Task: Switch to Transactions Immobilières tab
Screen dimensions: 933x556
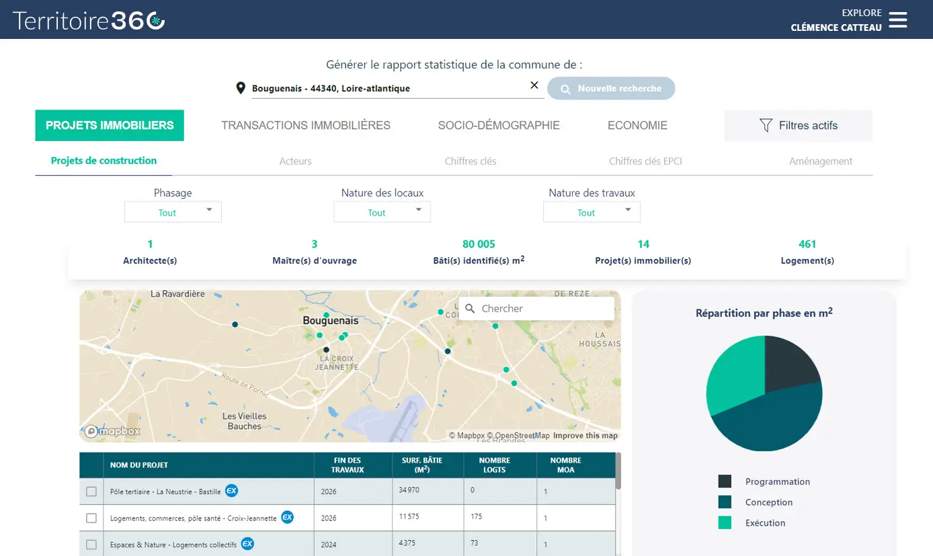Action: pyautogui.click(x=306, y=126)
